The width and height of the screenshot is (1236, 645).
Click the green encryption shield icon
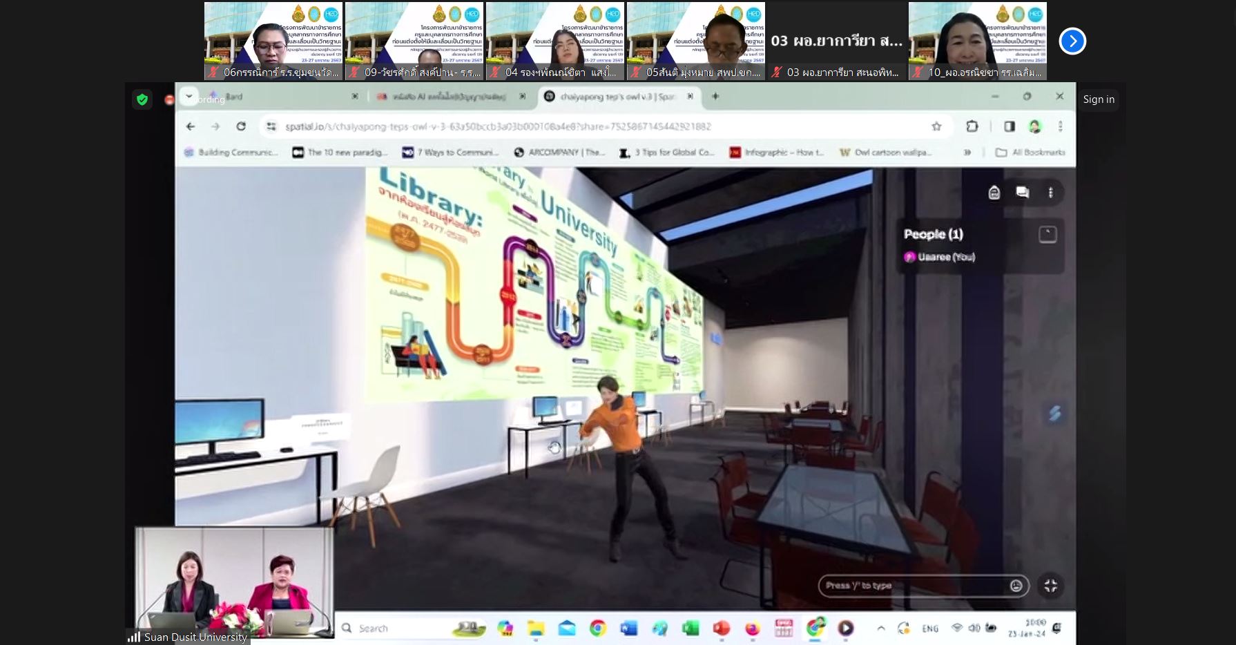click(142, 99)
